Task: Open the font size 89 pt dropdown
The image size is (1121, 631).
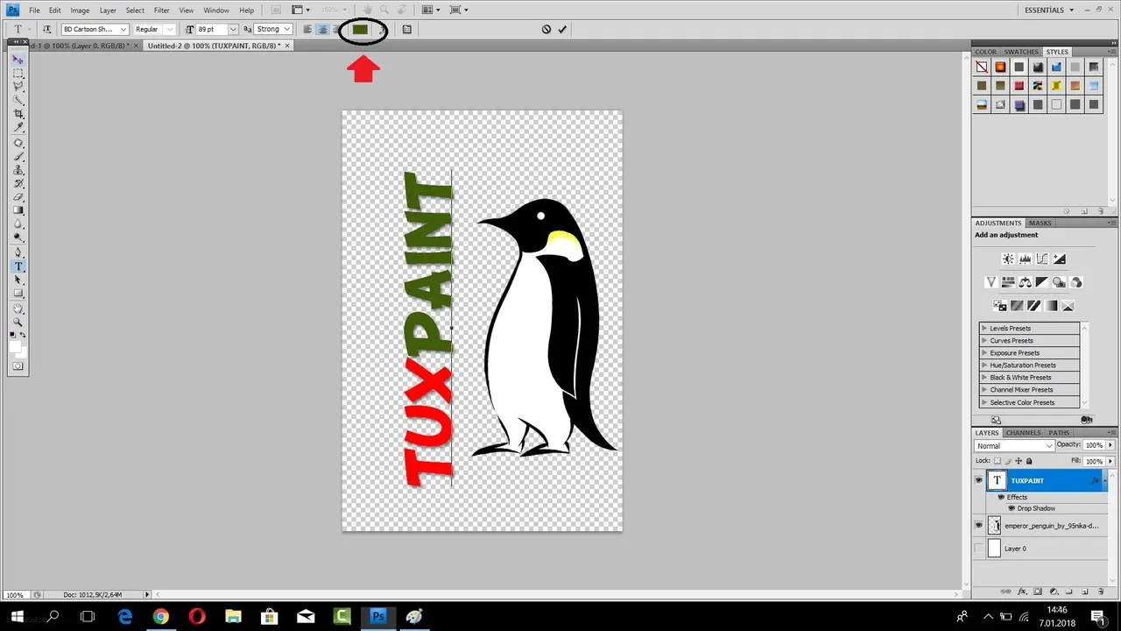Action: pos(232,29)
